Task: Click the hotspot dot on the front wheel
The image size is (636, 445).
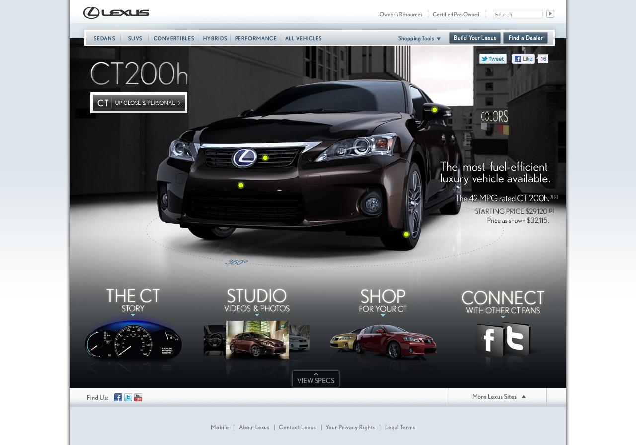Action: point(406,234)
